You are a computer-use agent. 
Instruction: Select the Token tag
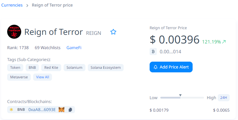pos(15,68)
